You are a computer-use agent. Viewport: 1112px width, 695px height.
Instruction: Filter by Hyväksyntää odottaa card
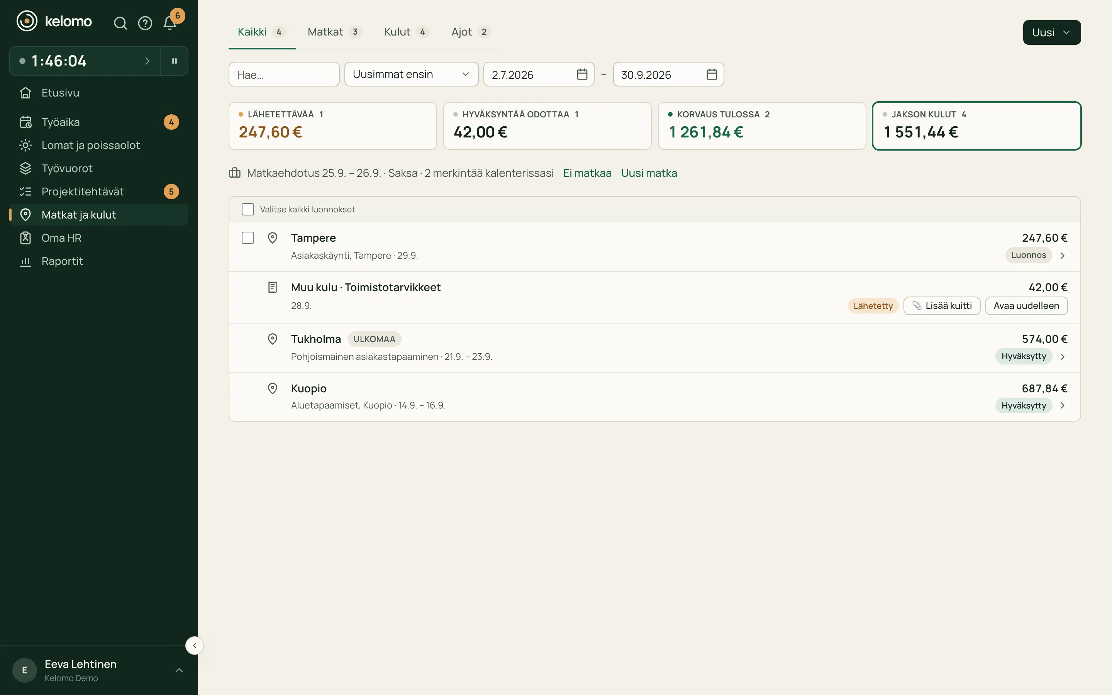(547, 126)
